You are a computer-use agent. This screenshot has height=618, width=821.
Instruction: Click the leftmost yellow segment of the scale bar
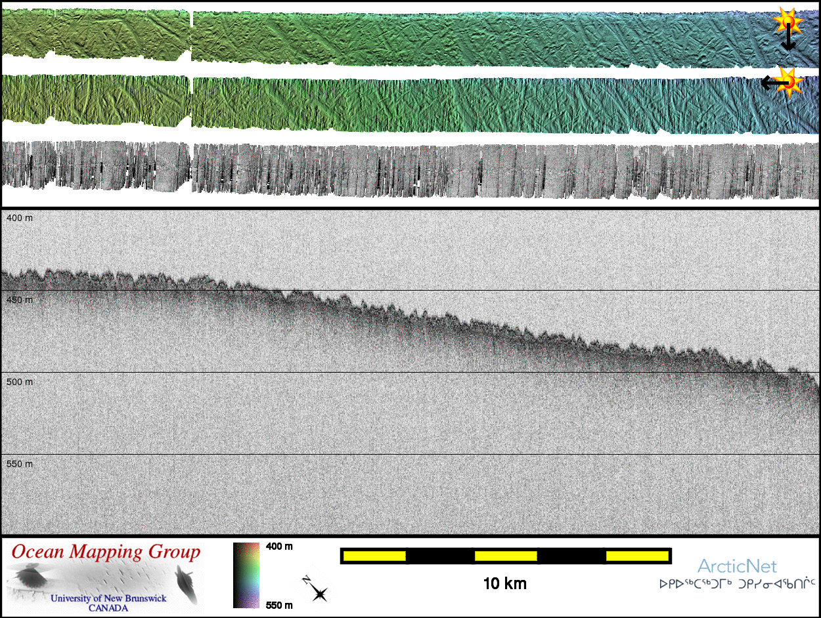pos(374,556)
